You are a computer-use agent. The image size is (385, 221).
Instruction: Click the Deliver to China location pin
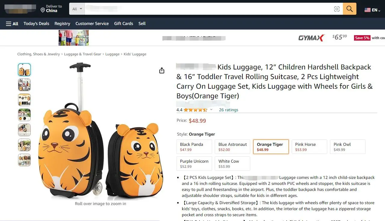point(43,10)
